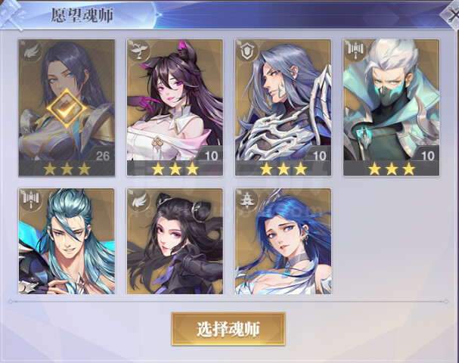The width and height of the screenshot is (459, 363).
Task: Toggle the golden checkmark on the selected card
Action: tap(67, 109)
